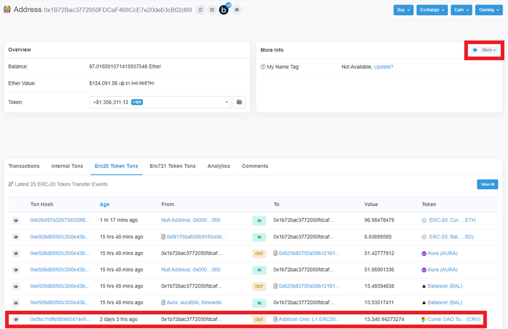Open the QR code for this address

(212, 10)
